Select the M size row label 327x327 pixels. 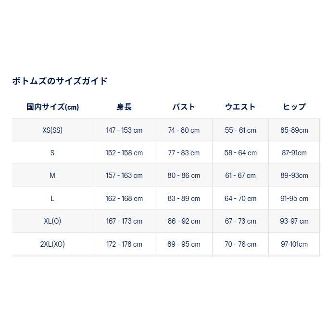click(x=52, y=176)
